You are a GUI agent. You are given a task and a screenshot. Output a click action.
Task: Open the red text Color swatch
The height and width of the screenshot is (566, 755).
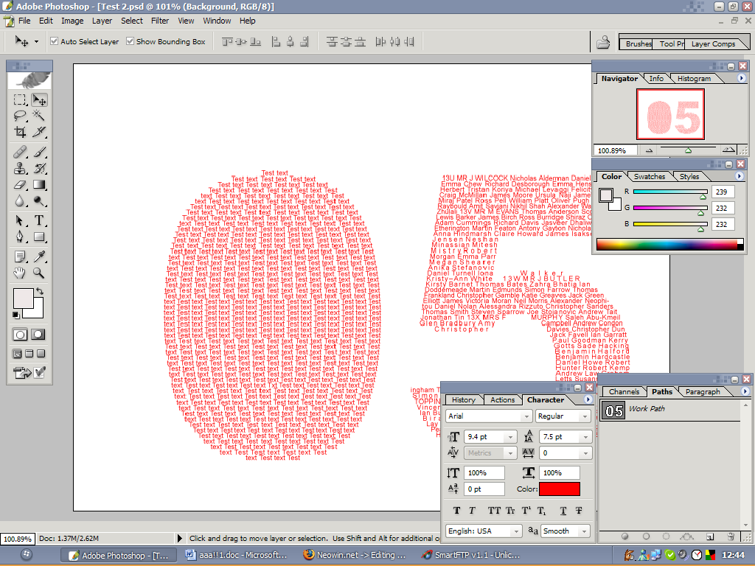point(560,489)
